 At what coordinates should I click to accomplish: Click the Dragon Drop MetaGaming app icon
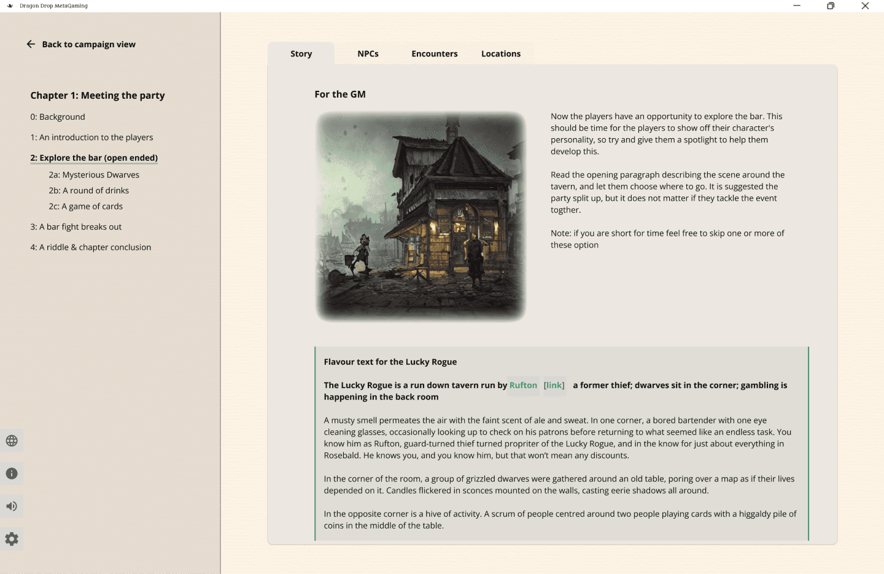pos(10,6)
